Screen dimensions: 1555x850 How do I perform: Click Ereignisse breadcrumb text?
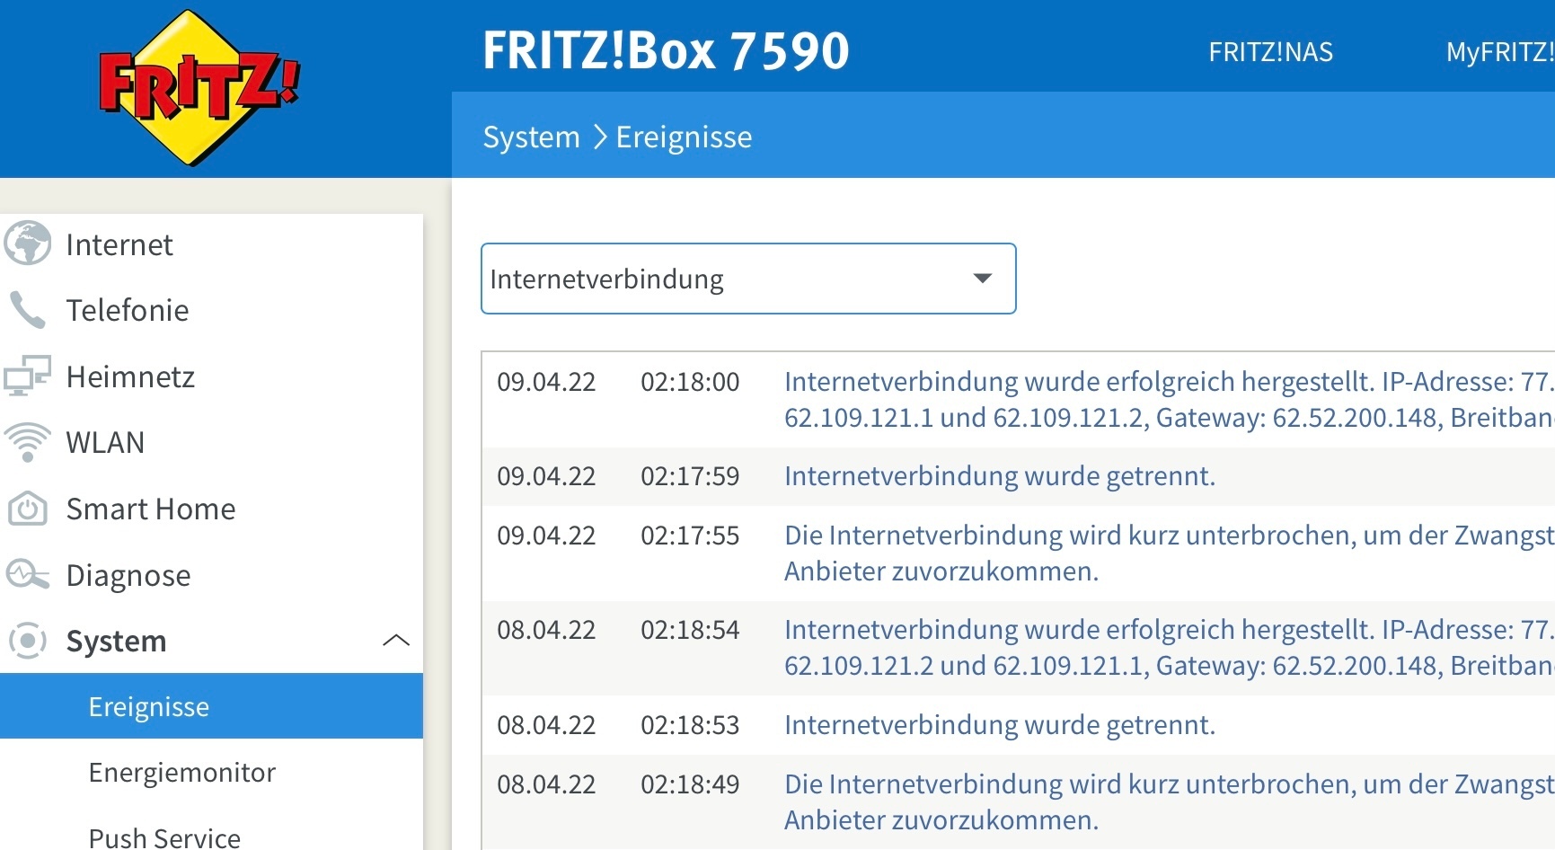[x=684, y=137]
